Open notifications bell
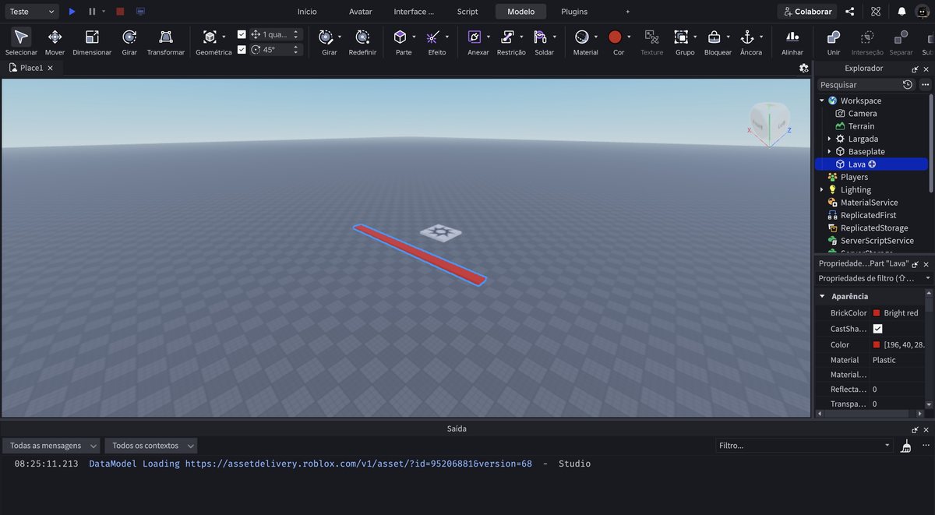This screenshot has width=935, height=515. [901, 12]
